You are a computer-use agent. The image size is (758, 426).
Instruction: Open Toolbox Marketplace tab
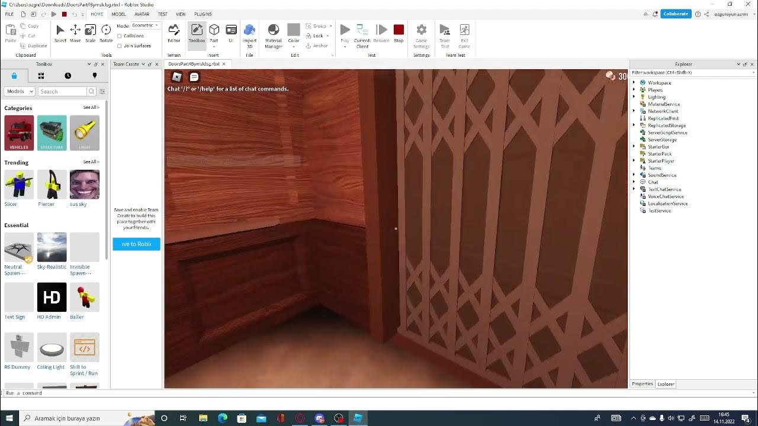pos(14,76)
